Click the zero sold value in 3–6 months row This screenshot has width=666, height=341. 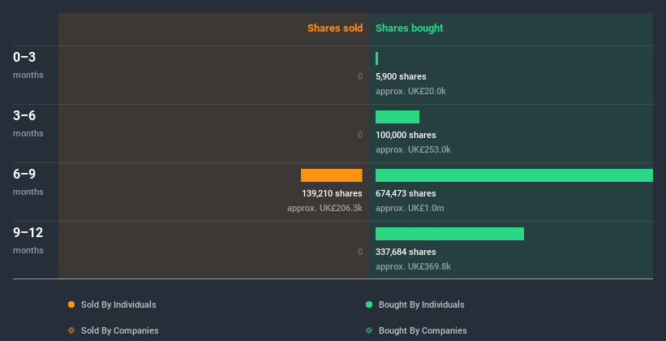359,135
